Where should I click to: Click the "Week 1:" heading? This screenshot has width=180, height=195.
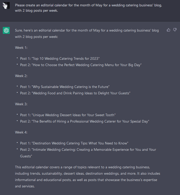(x=21, y=48)
